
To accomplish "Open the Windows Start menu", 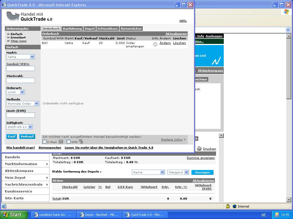I will click(x=14, y=215).
